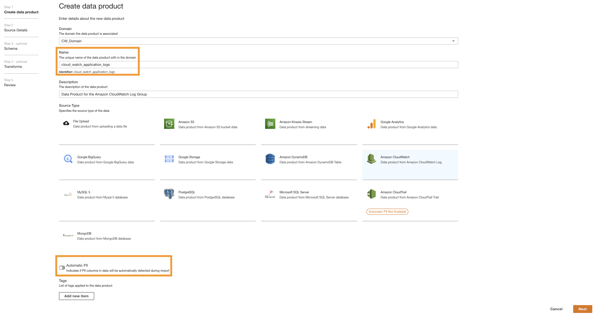Cancel the data product creation
Screen dimensions: 595x315
pos(556,309)
